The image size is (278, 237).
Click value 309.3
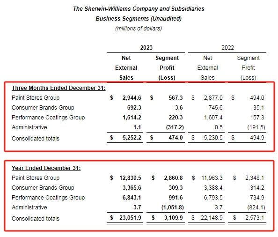tap(176, 188)
